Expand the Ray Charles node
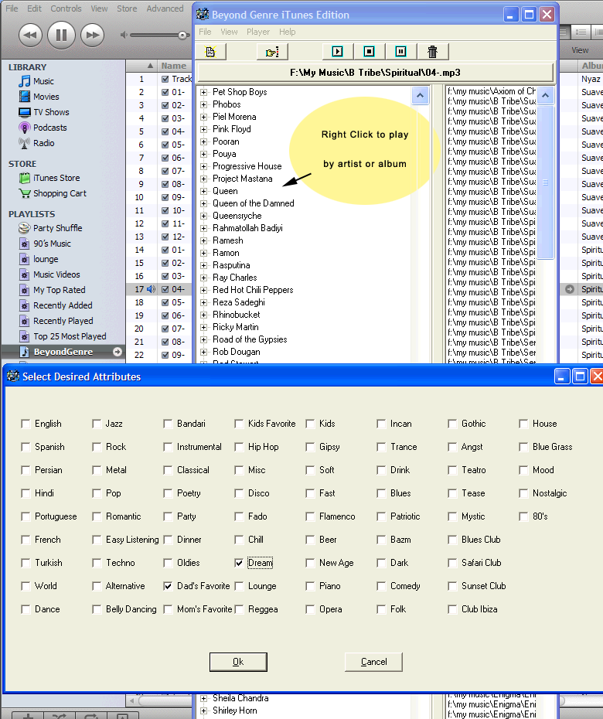 pyautogui.click(x=203, y=278)
